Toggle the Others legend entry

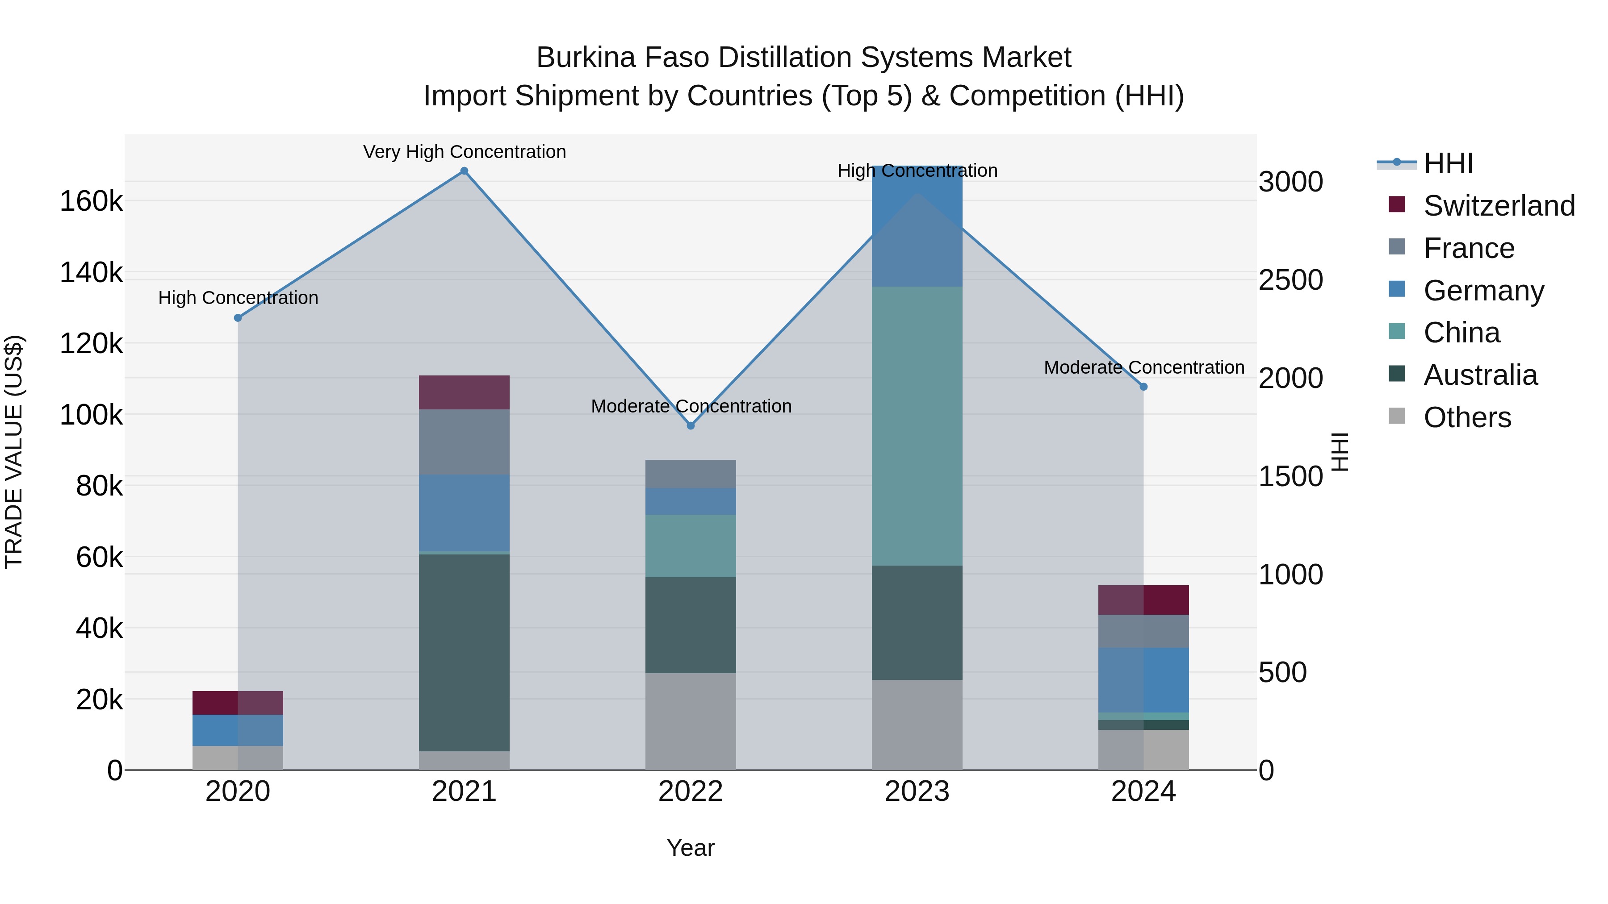(x=1449, y=417)
